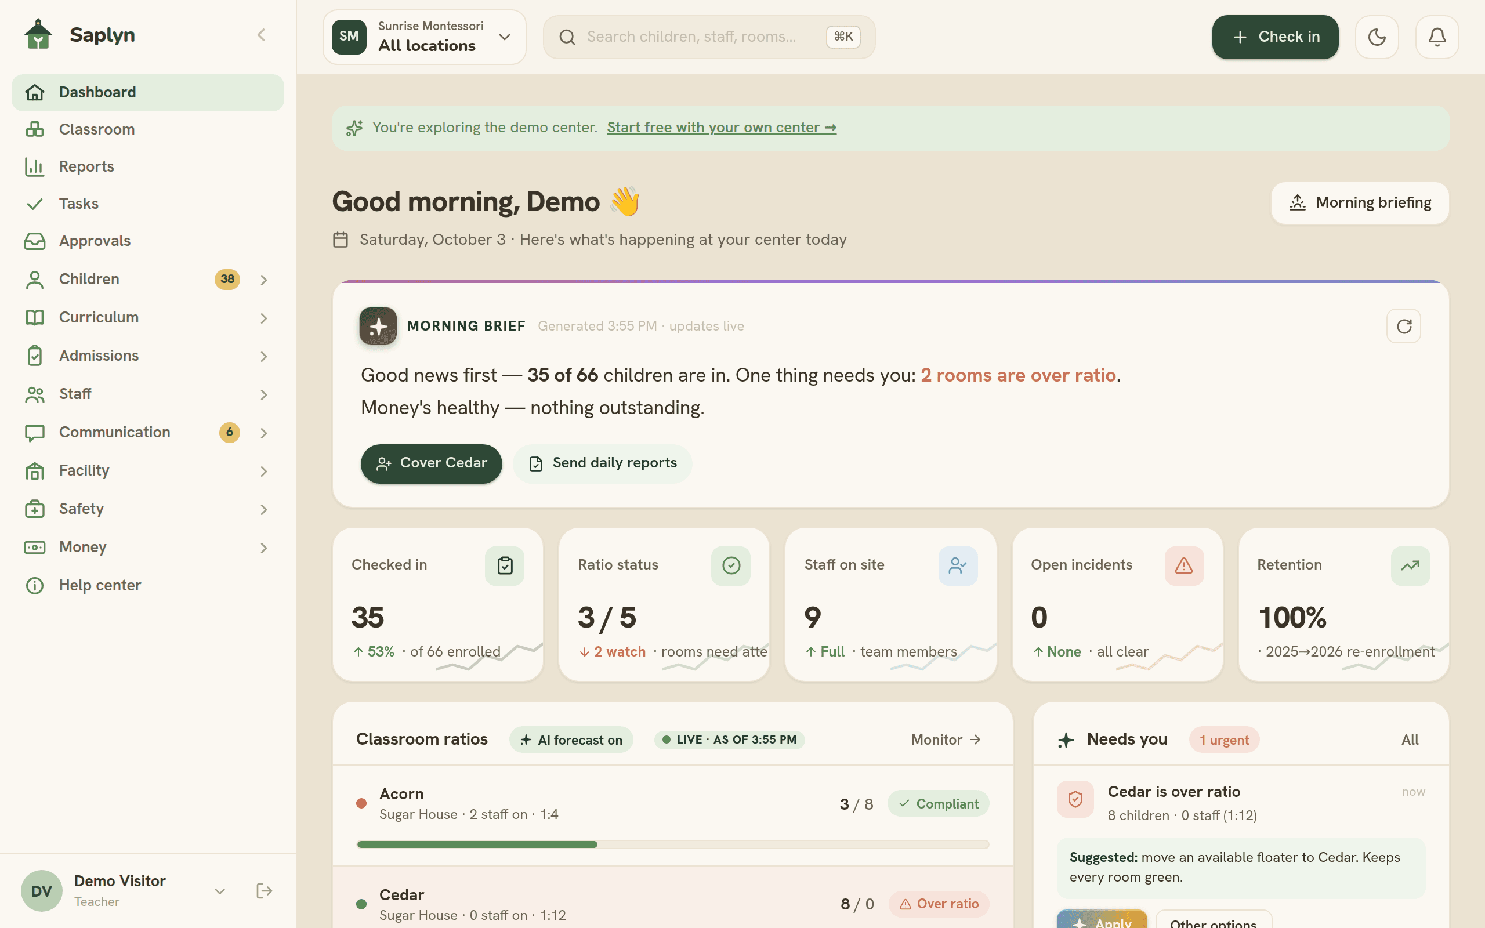Viewport: 1485px width, 928px height.
Task: Click the DV user avatar
Action: click(41, 890)
